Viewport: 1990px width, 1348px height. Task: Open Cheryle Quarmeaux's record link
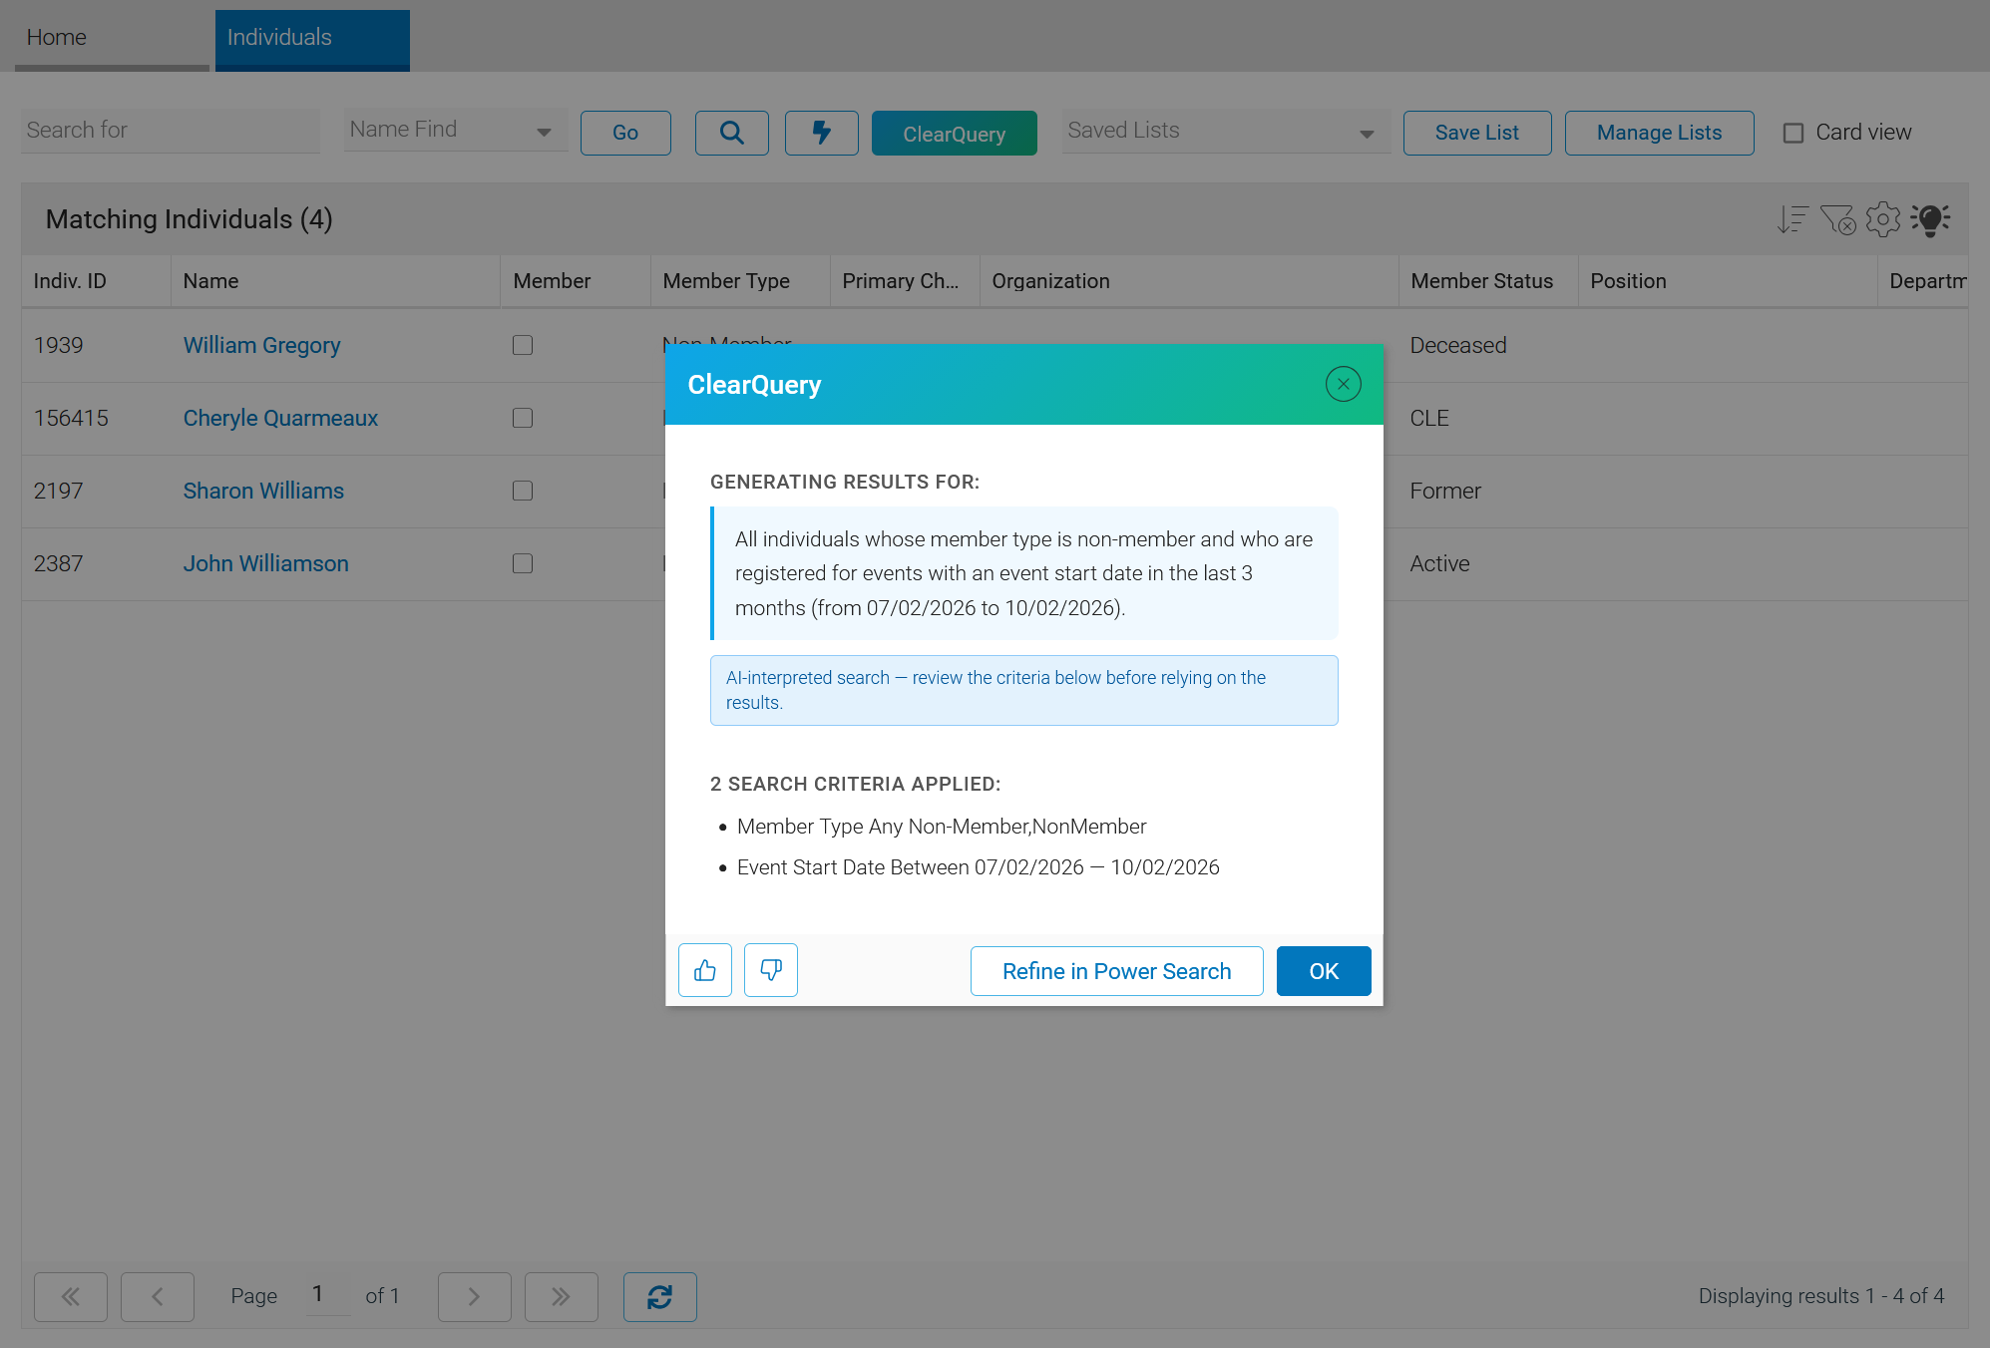point(280,418)
